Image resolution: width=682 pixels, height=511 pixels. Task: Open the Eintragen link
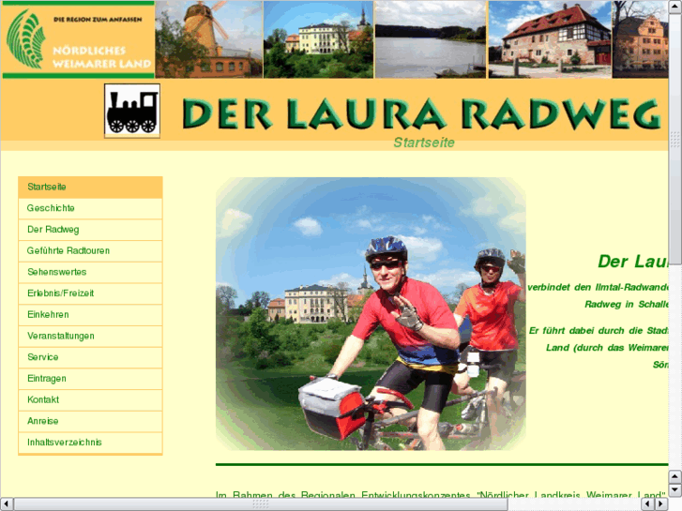pos(90,379)
